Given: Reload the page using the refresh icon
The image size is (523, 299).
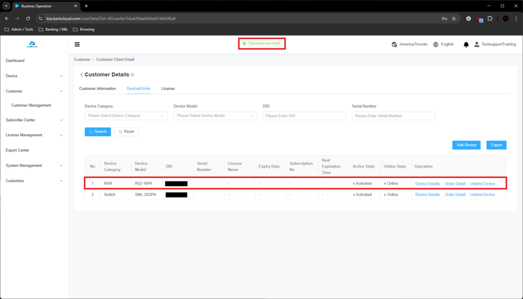Looking at the screenshot, I should click(x=28, y=18).
